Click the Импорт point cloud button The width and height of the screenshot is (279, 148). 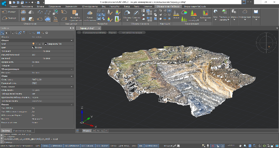[x=8, y=12]
